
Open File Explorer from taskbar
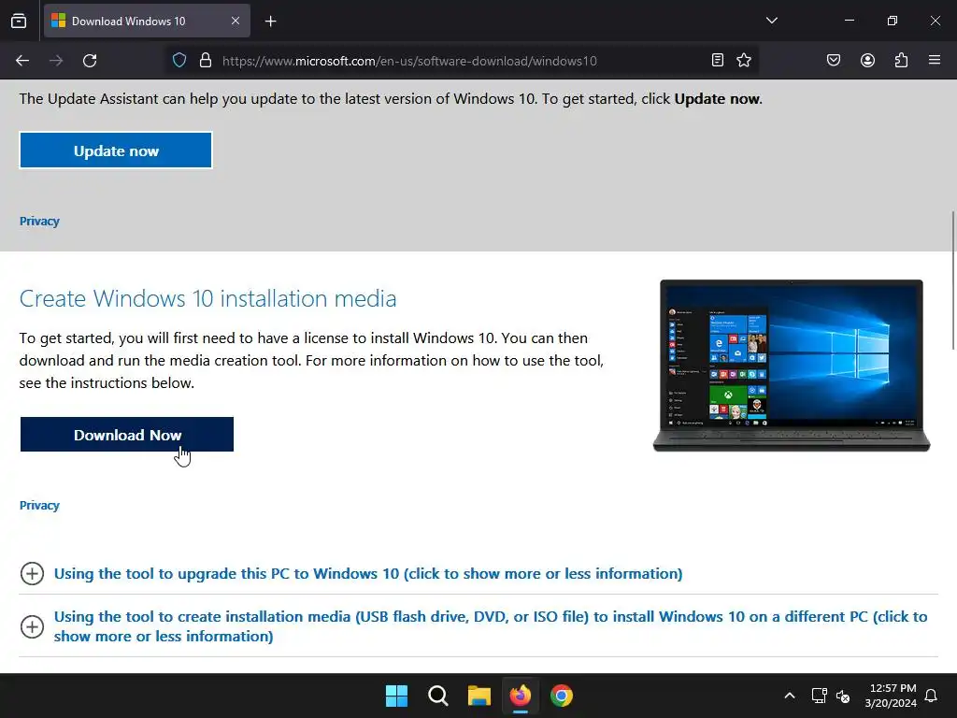pos(479,696)
